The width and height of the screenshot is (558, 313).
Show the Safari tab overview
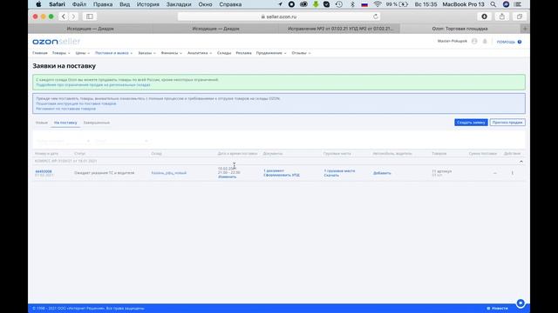tap(520, 17)
